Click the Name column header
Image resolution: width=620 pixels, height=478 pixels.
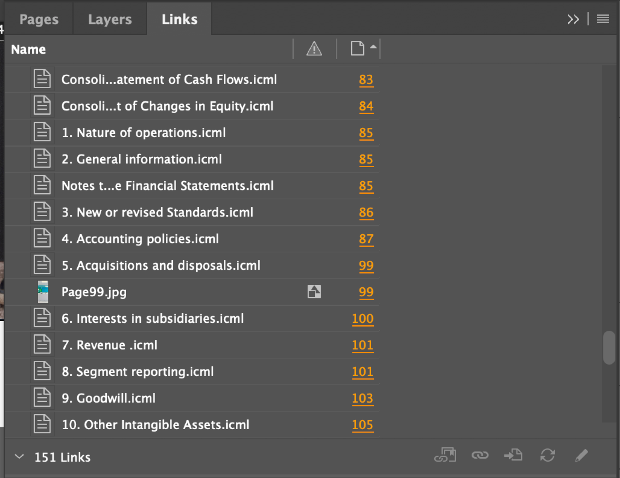click(x=29, y=49)
